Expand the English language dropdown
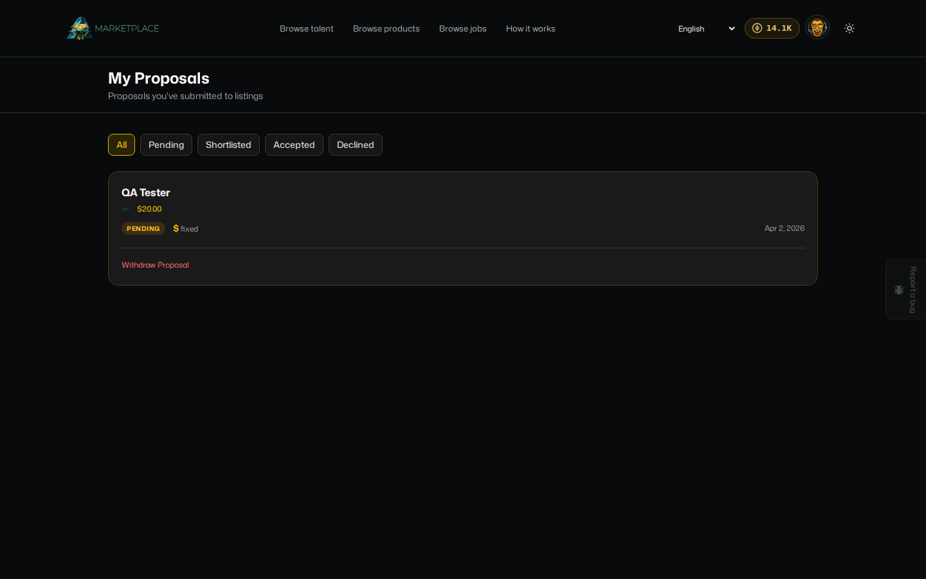Image resolution: width=926 pixels, height=579 pixels. click(706, 28)
